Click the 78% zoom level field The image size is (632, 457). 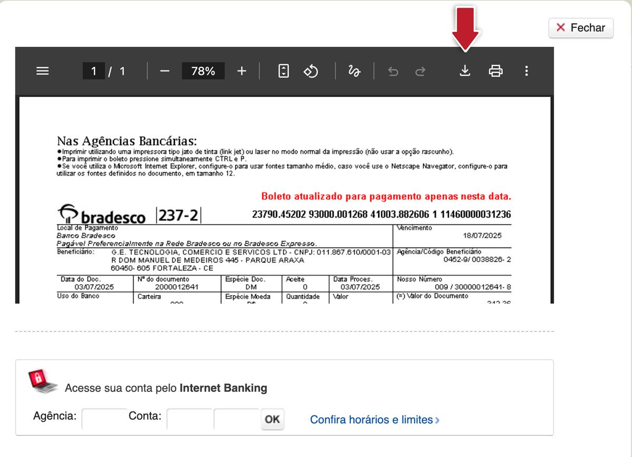tap(203, 71)
